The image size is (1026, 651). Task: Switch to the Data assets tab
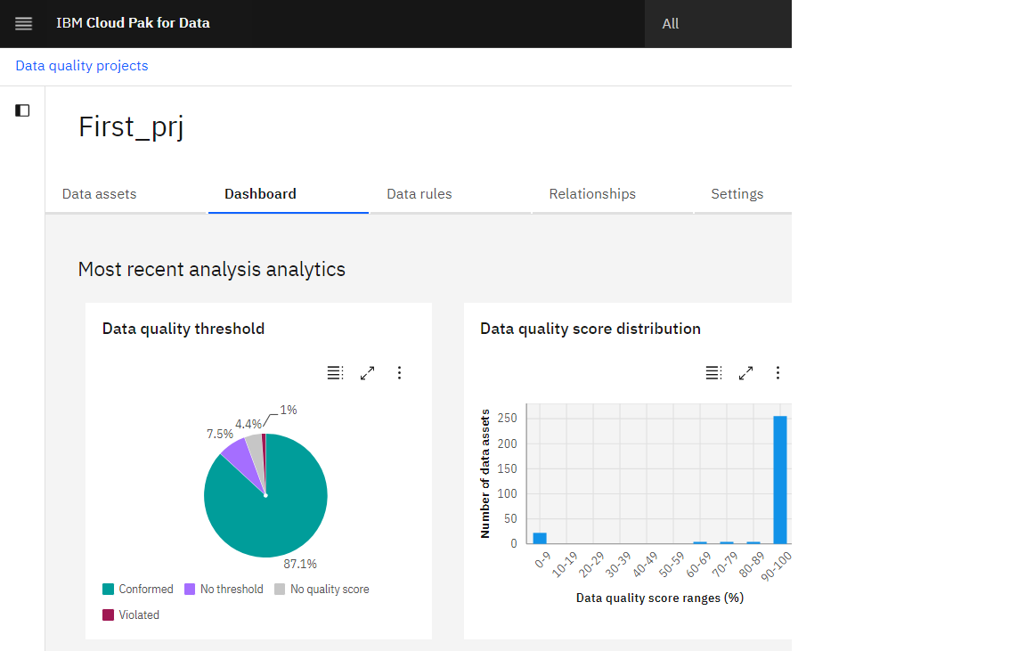[x=99, y=193]
